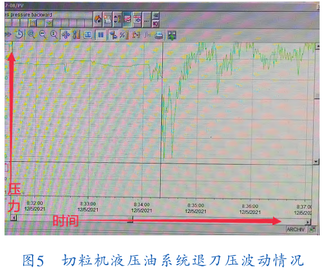Activate the move trend area arrows
Screen dimensions: 323x273
click(x=66, y=35)
